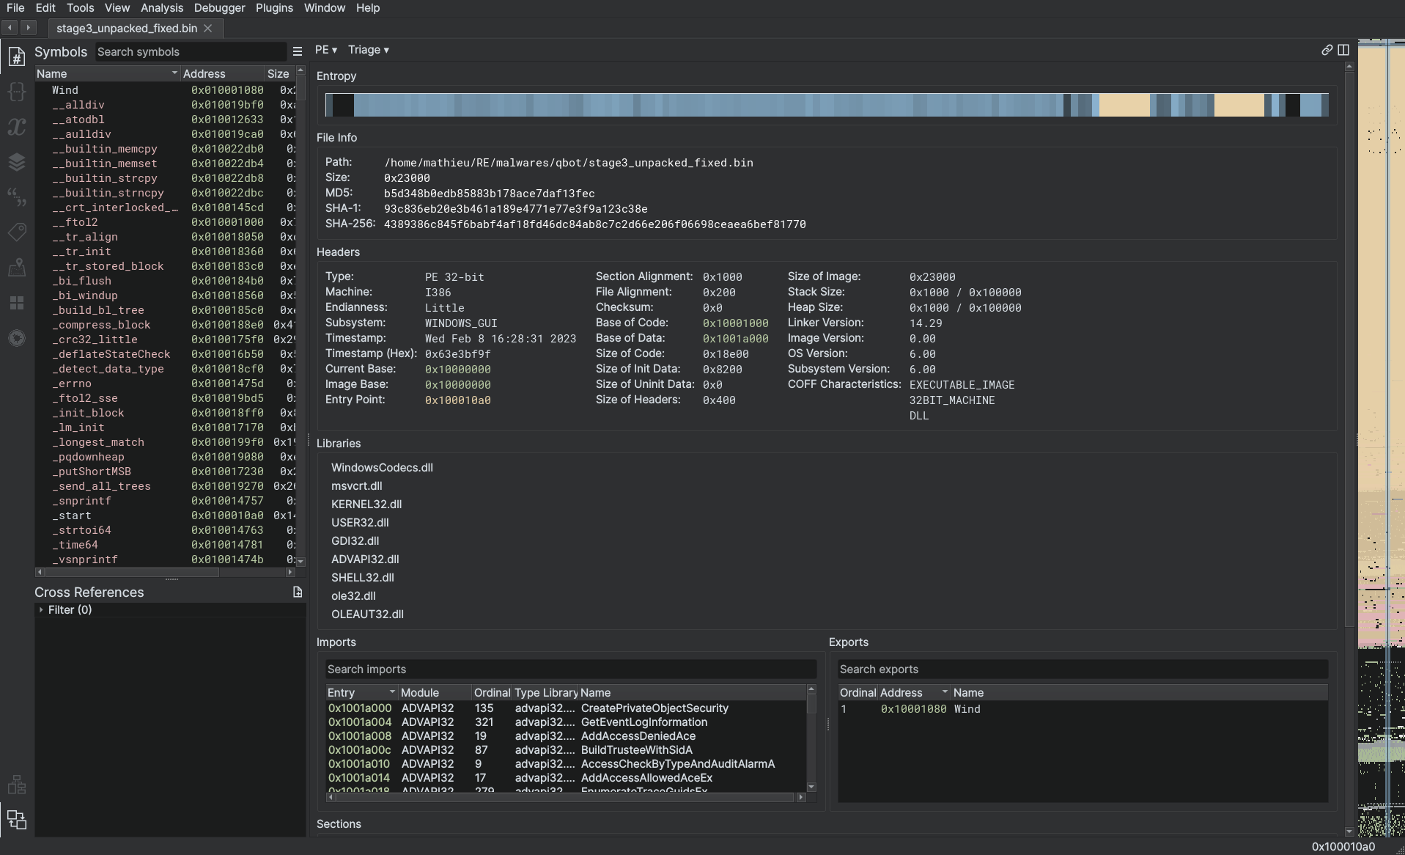Open the Strings quote-marks sidebar icon
Screen dimensions: 1405x855
point(16,197)
